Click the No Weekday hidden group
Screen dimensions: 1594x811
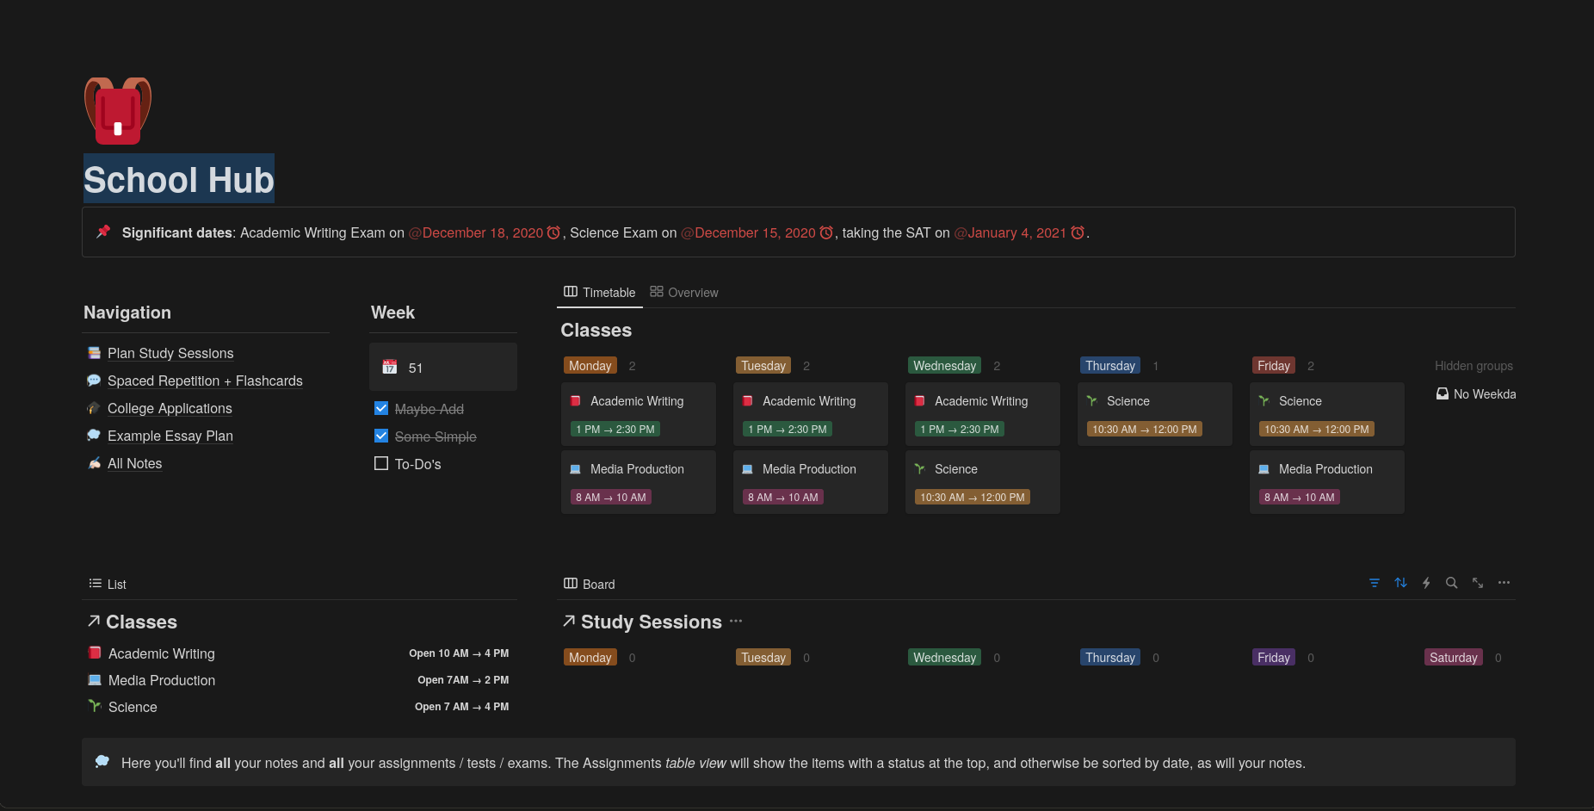coord(1475,393)
